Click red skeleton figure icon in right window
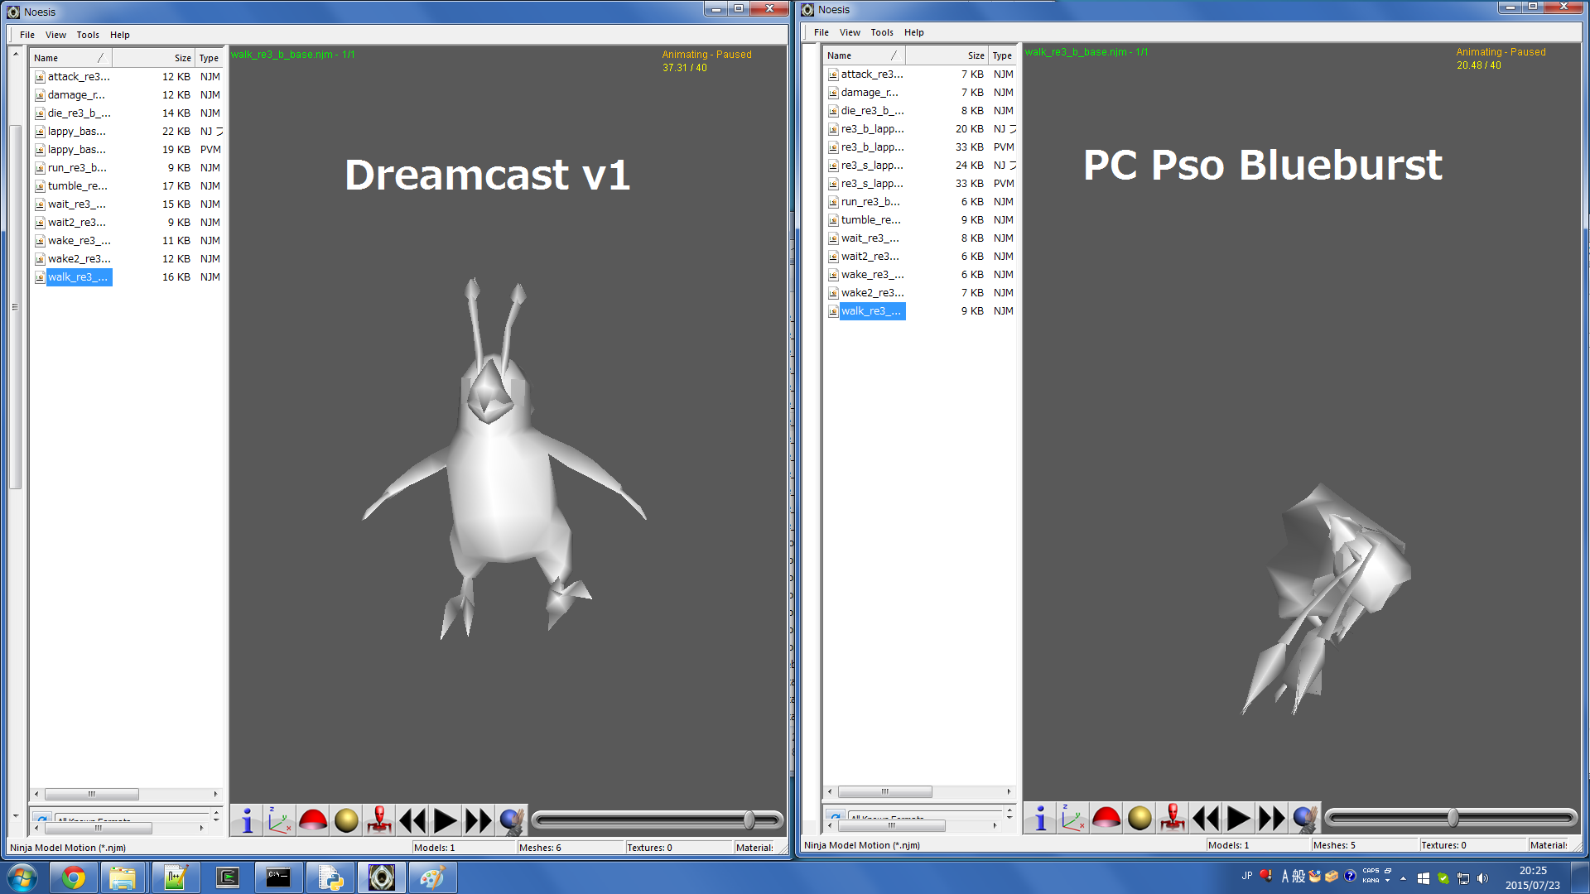1590x894 pixels. point(1173,818)
